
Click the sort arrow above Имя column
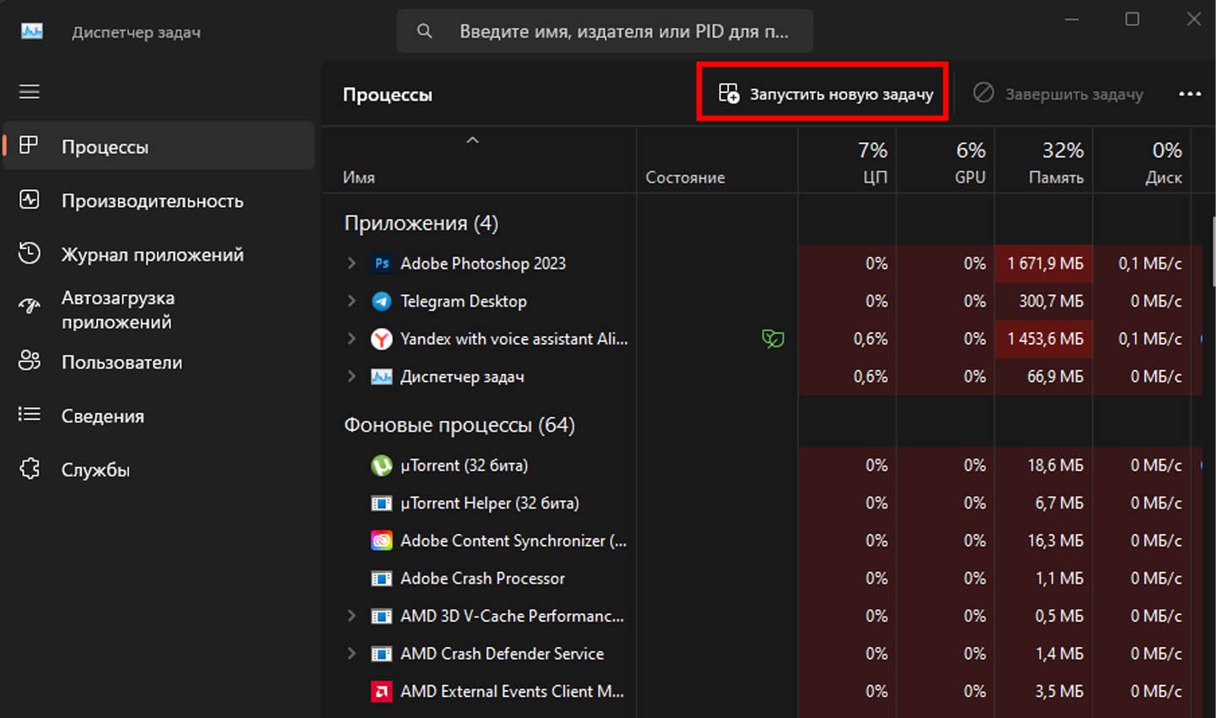(x=473, y=139)
